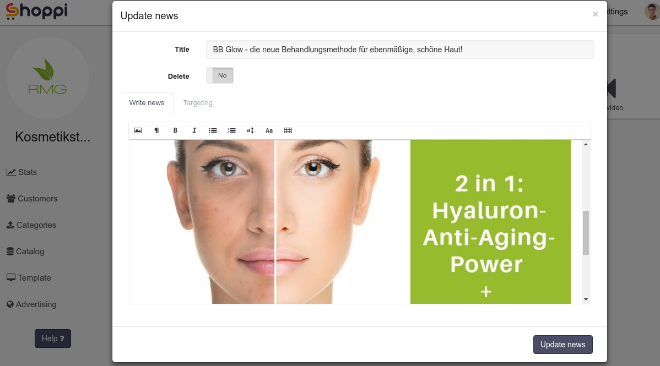The width and height of the screenshot is (660, 366).
Task: Select the Write news tab
Action: click(147, 103)
